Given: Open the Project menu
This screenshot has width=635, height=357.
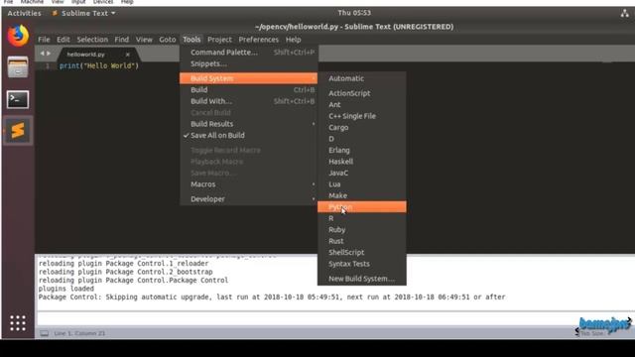Looking at the screenshot, I should click(219, 40).
